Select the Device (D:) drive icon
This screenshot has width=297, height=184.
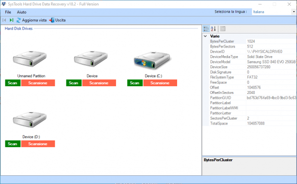(30, 120)
